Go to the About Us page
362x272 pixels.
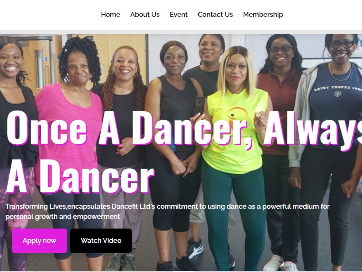145,15
